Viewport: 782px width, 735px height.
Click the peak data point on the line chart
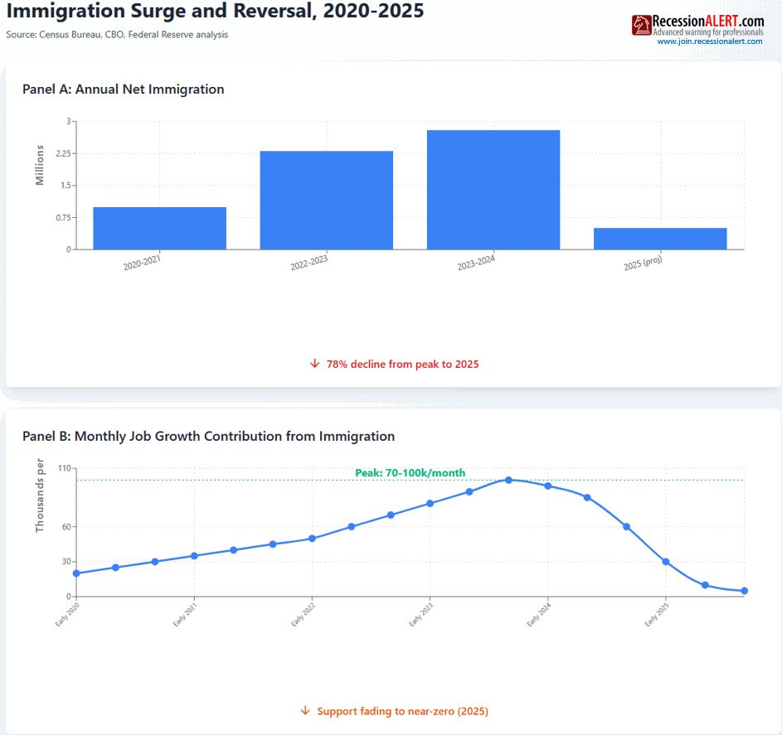(x=508, y=480)
